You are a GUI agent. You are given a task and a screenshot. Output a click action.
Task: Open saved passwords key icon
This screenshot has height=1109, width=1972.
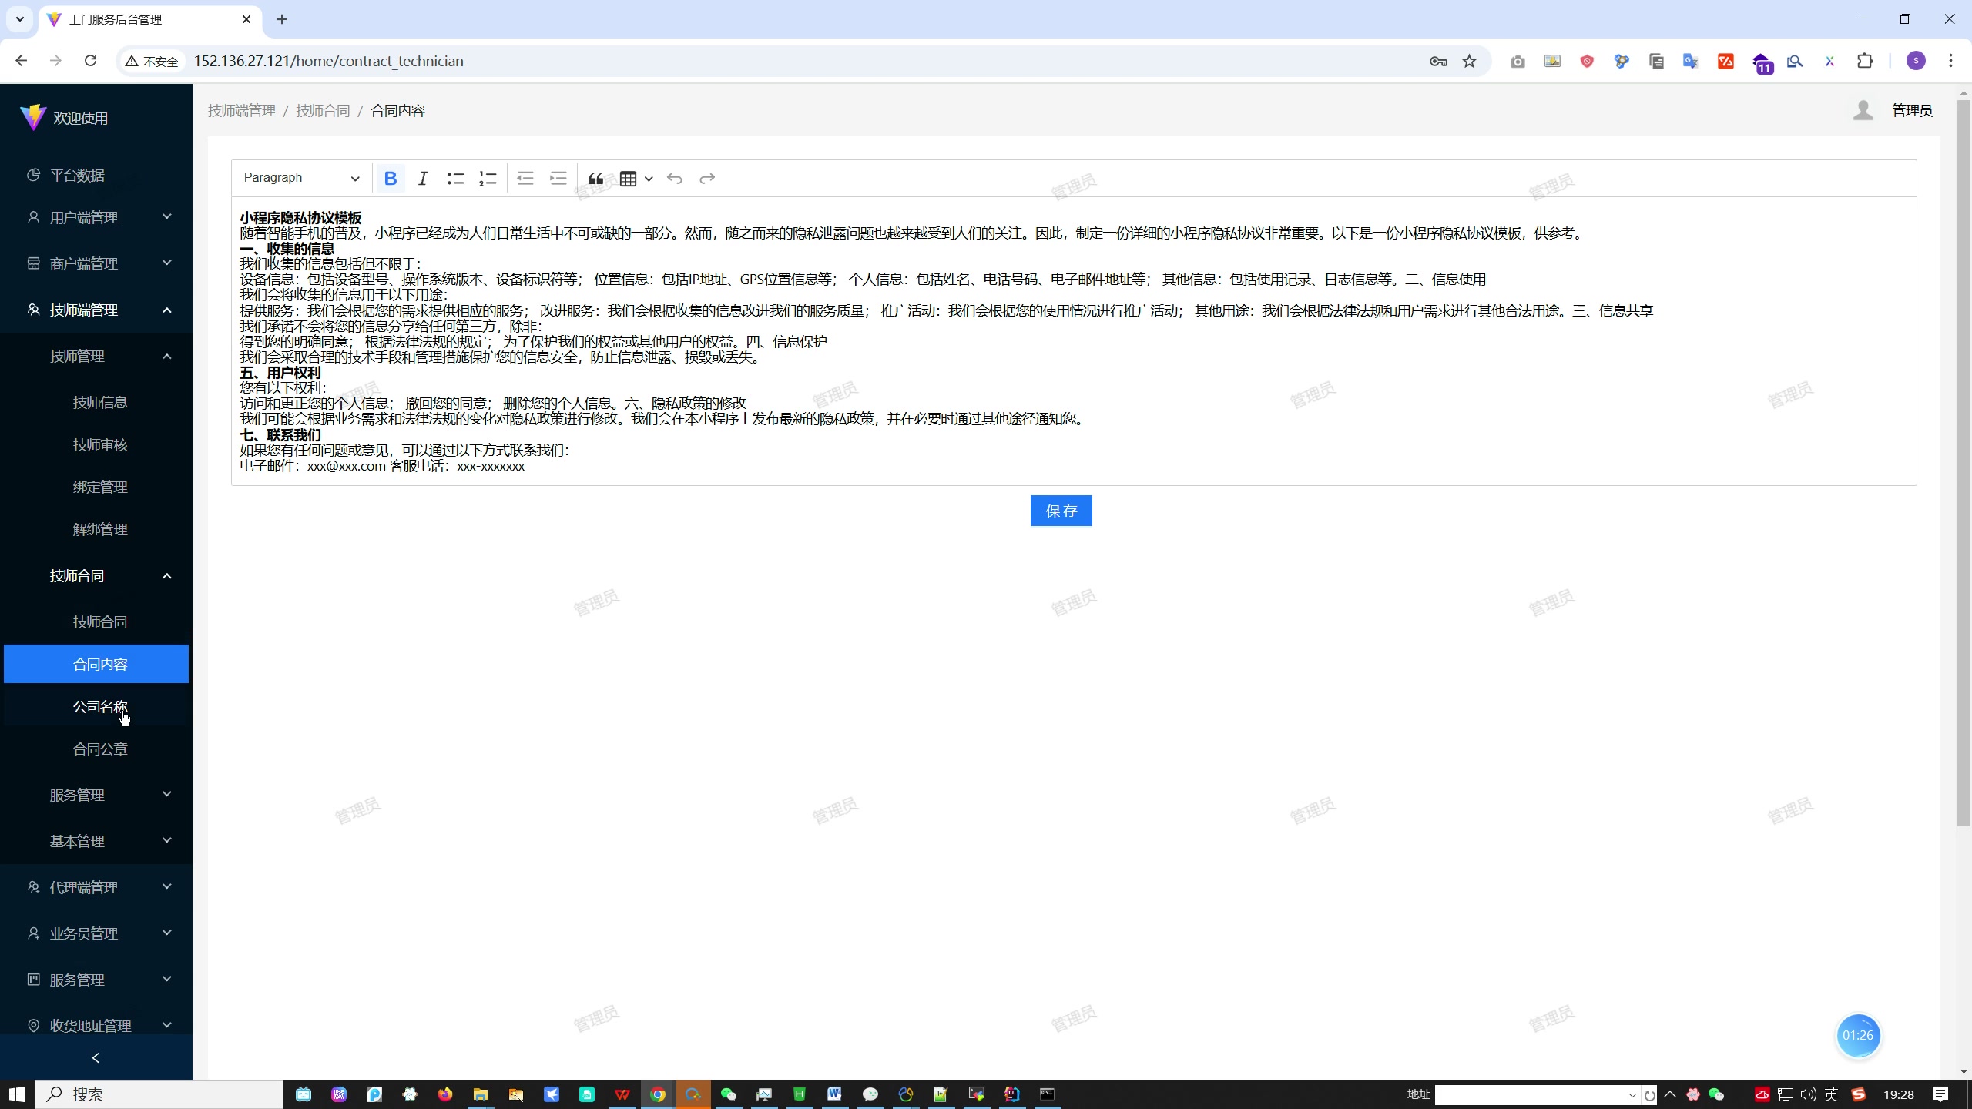[x=1438, y=61]
